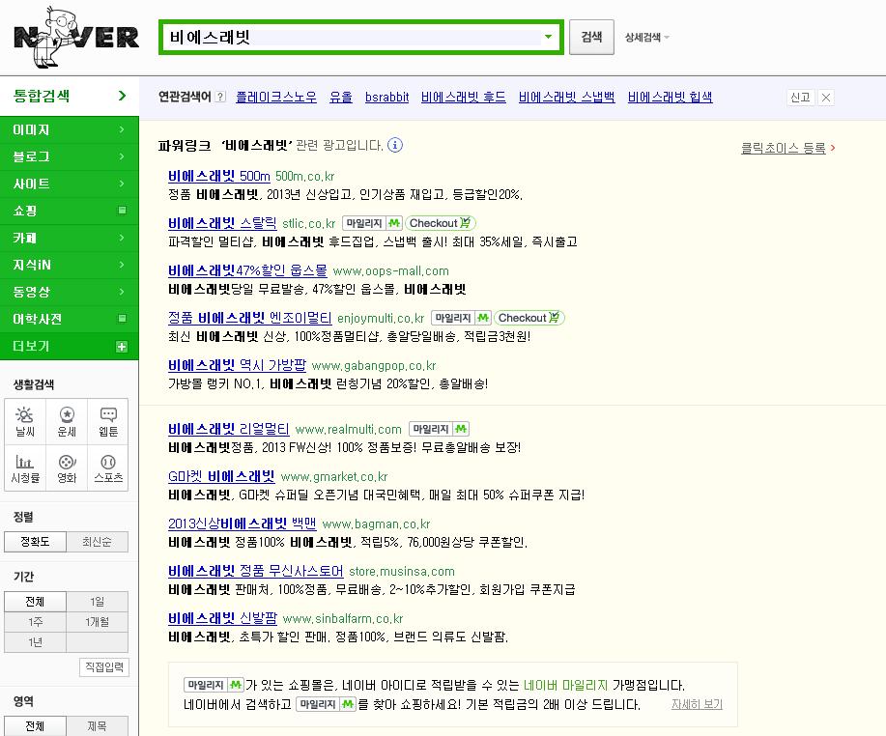This screenshot has height=736, width=886.
Task: Click the question mark beside 연관검색어
Action: (221, 97)
